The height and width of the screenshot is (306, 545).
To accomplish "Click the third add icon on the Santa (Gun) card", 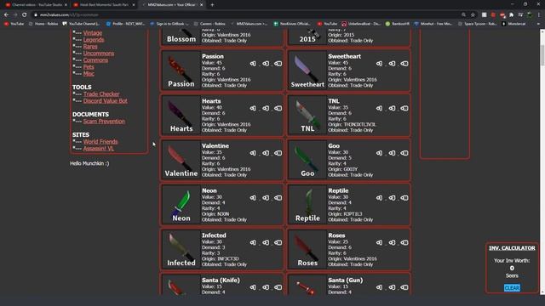I will point(404,287).
